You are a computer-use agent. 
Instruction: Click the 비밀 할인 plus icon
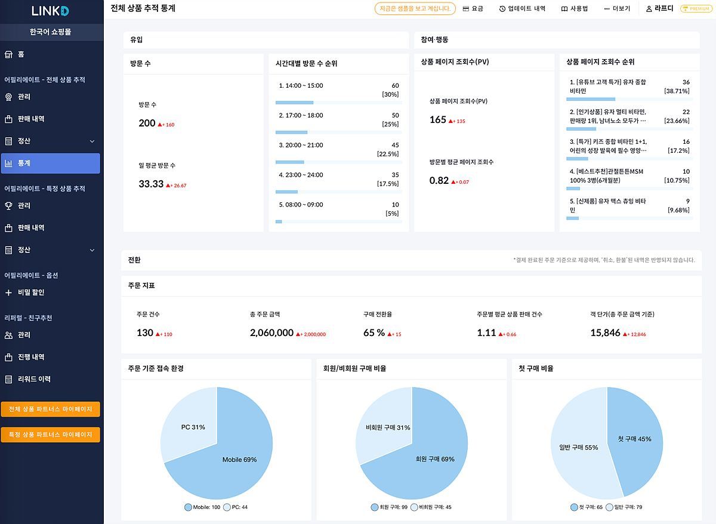(x=8, y=292)
